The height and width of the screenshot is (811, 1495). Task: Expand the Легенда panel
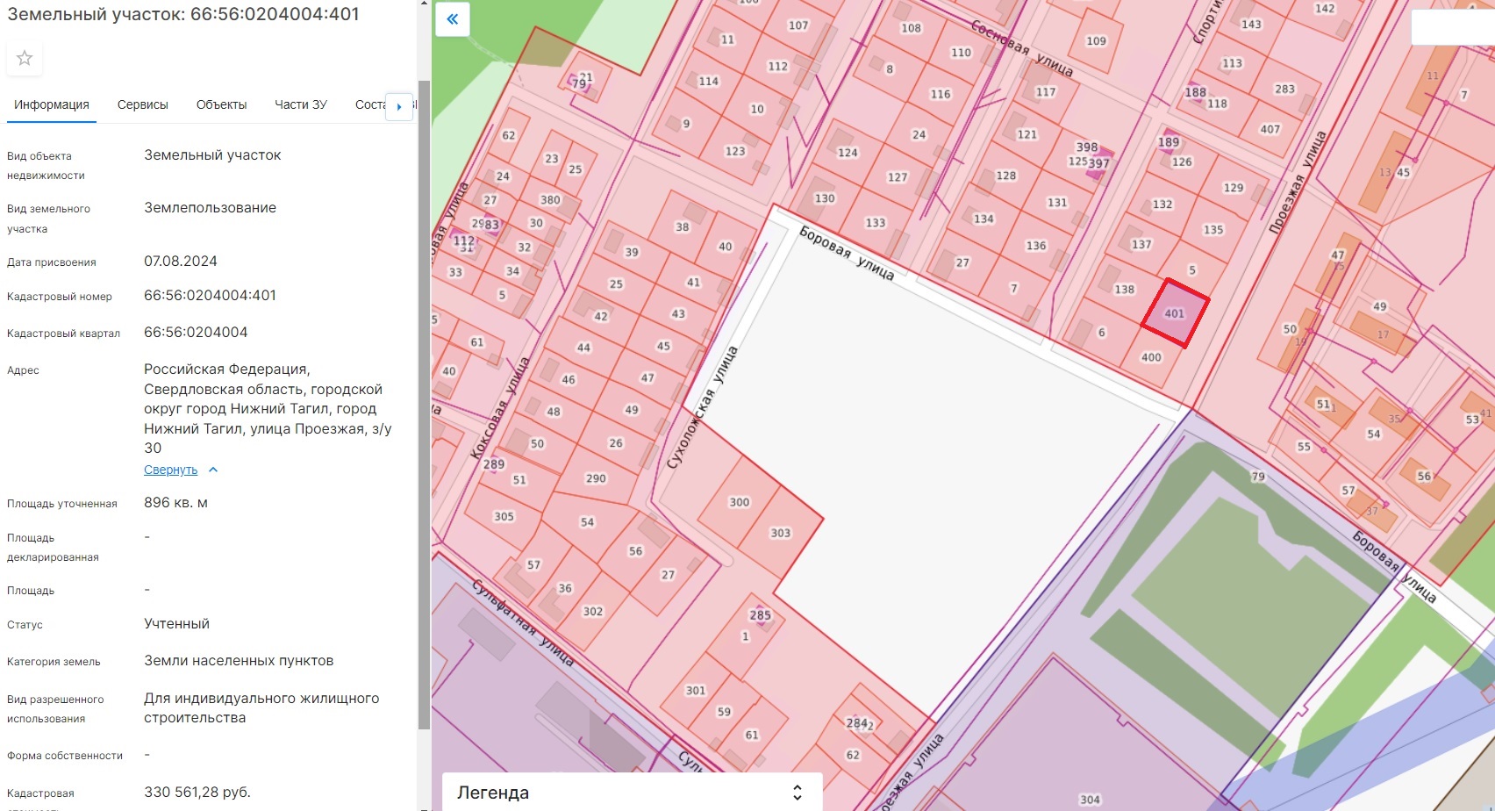coord(797,793)
